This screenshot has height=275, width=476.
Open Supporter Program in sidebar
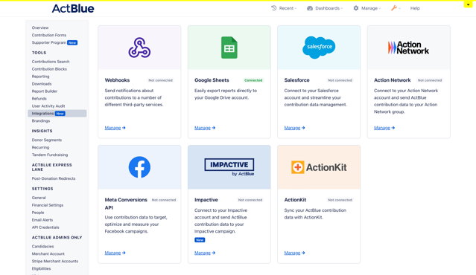49,42
